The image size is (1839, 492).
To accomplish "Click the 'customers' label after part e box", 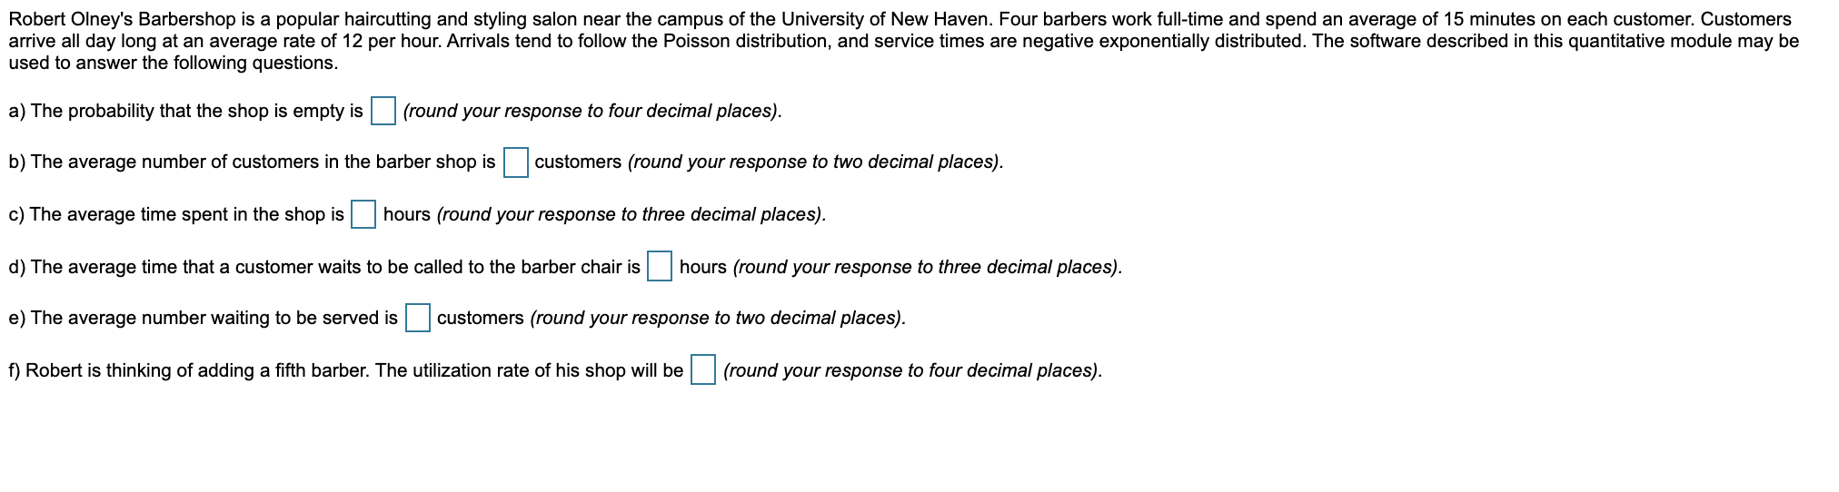I will point(480,318).
